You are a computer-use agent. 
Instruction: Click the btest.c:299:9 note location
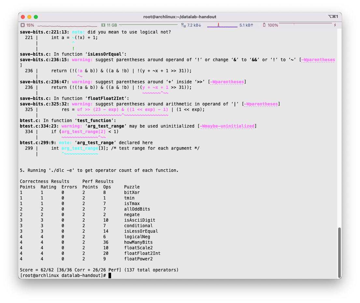tap(38, 143)
